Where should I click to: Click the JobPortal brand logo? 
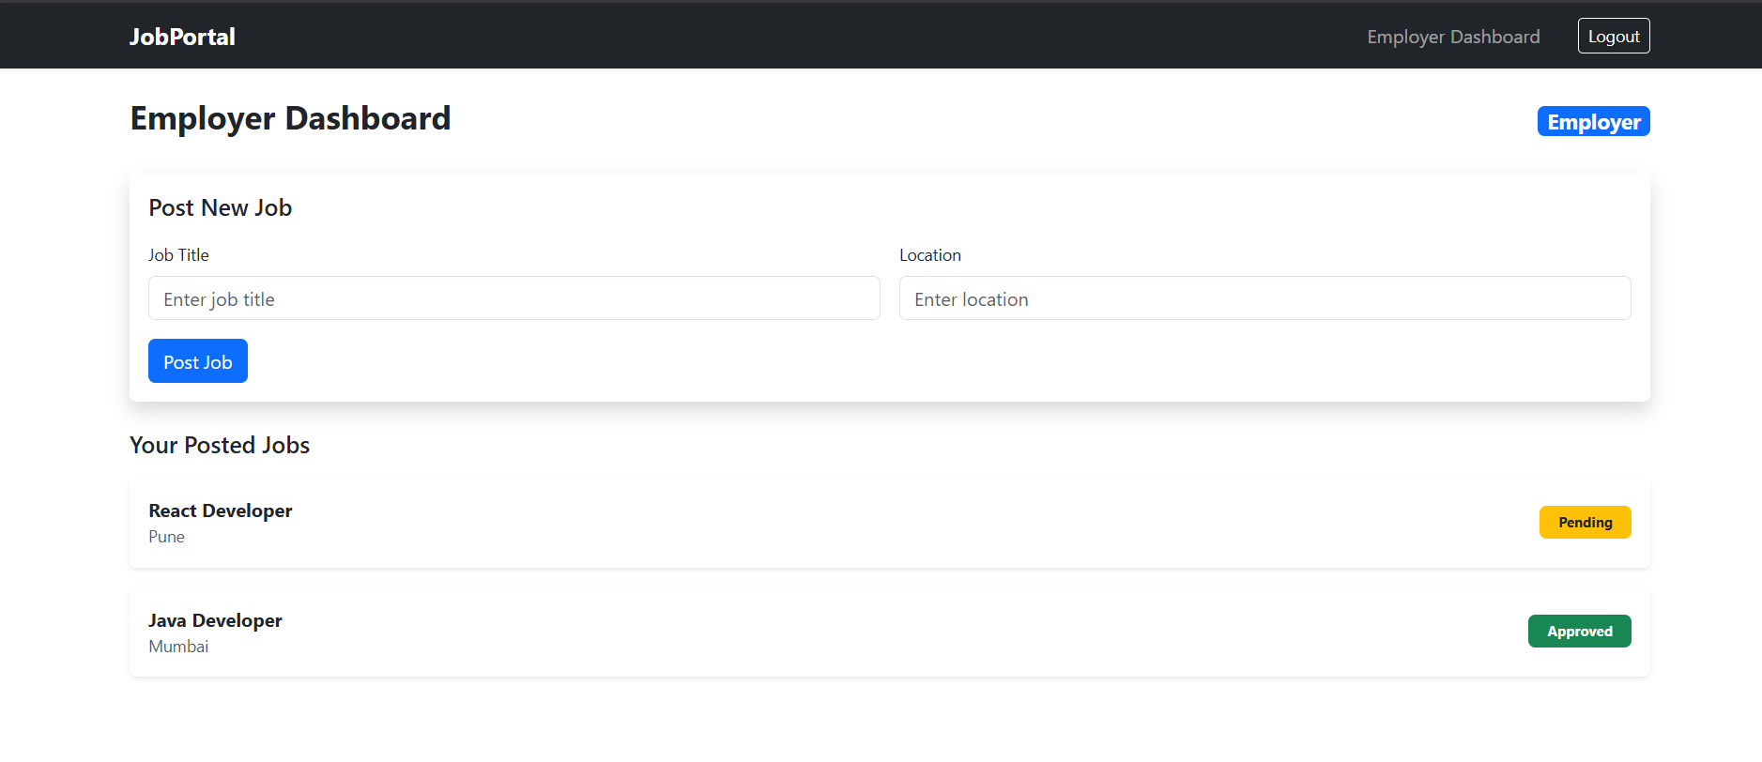(182, 37)
